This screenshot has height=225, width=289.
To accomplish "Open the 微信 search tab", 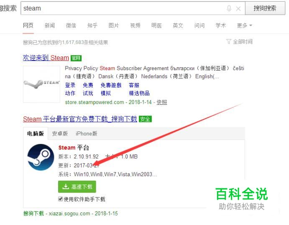I will (x=71, y=25).
